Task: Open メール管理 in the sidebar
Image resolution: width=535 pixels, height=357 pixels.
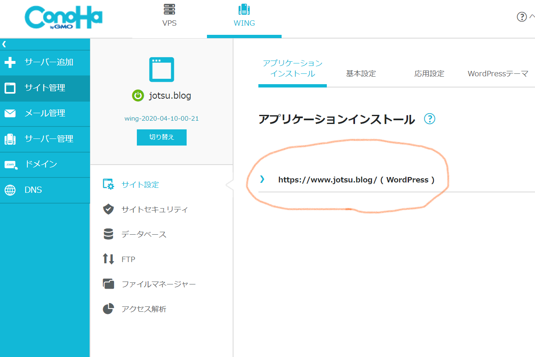Action: tap(45, 113)
